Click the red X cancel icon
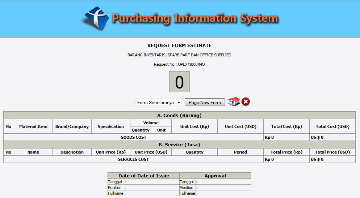Viewport: 360px width, 198px height. point(246,102)
